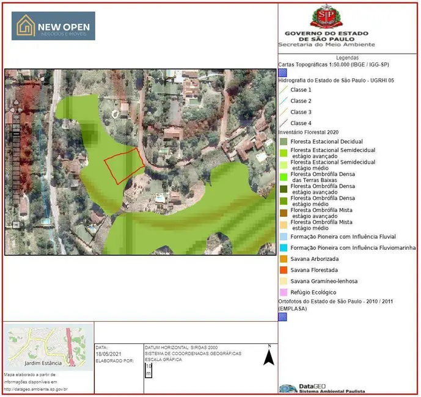
Task: Select the Formação Pioneira com Influência Fluviomarinha swatch
Action: pos(284,247)
